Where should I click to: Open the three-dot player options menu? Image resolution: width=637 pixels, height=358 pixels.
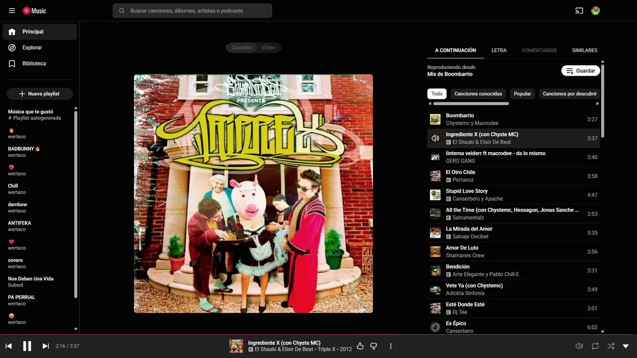coord(391,346)
